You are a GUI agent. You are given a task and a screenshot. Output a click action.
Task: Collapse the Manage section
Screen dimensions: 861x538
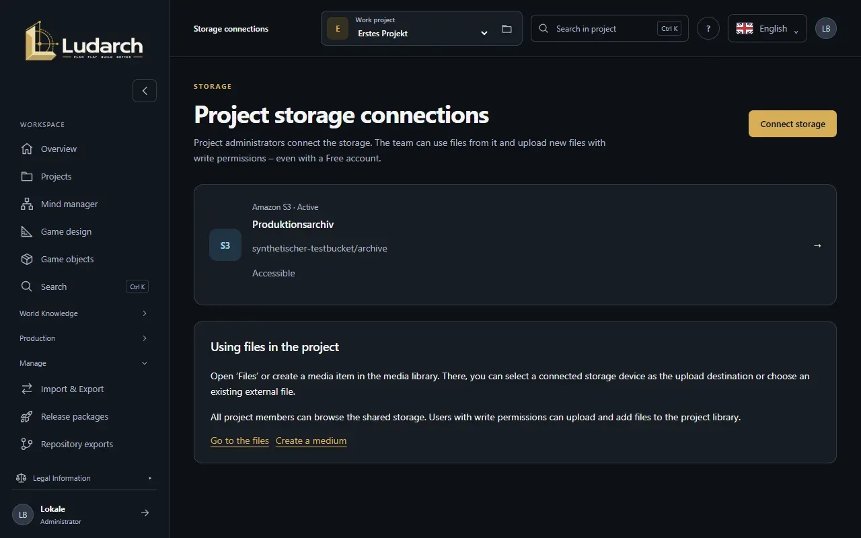84,363
